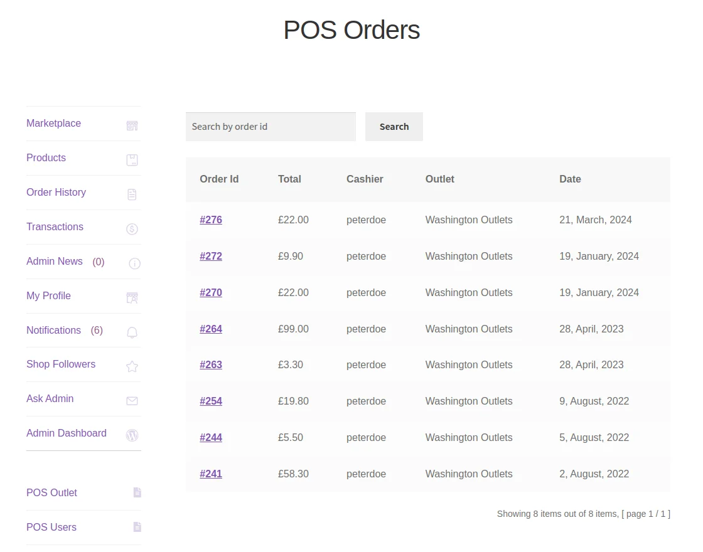Click the Order History document icon
This screenshot has width=703, height=552.
pos(132,194)
